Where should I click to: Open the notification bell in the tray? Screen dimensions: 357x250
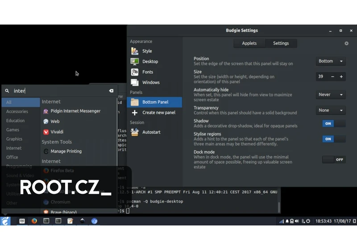pyautogui.click(x=287, y=221)
